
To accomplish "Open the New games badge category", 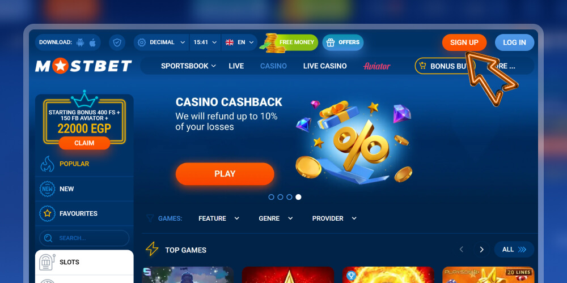I will click(84, 189).
